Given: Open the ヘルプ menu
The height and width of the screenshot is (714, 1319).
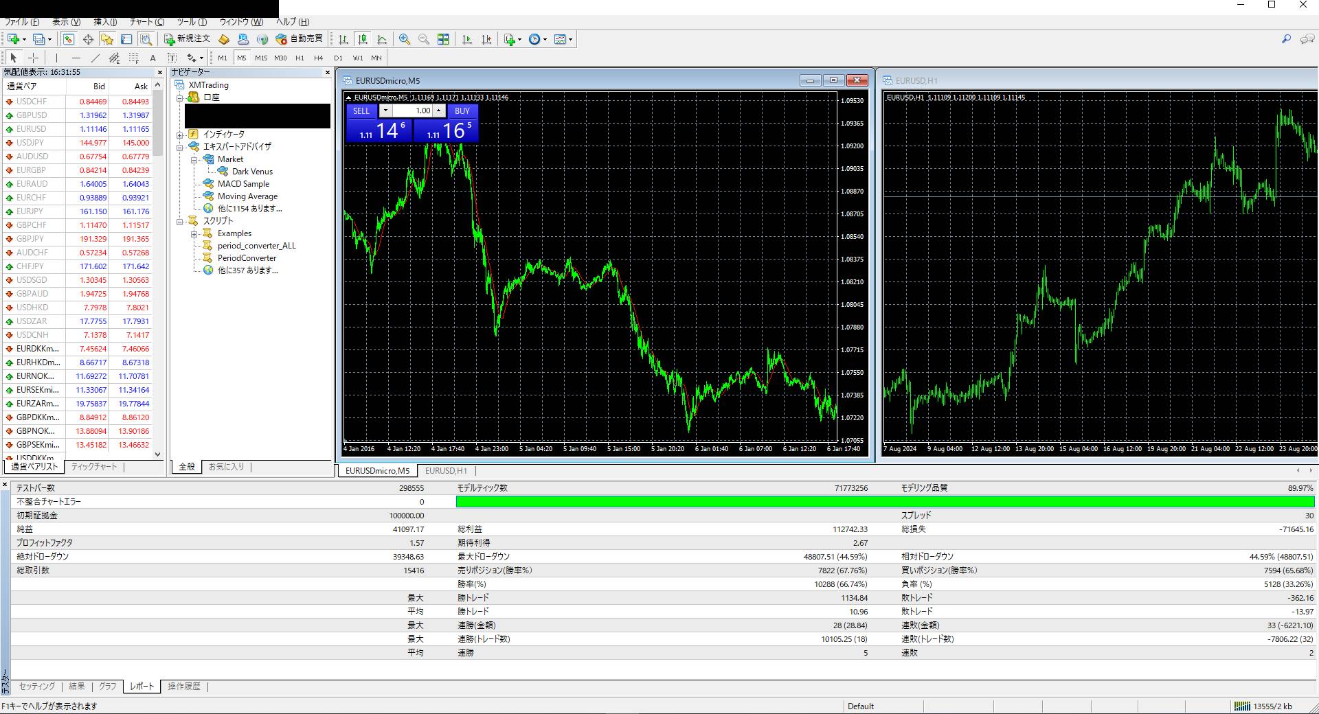Looking at the screenshot, I should [x=293, y=22].
